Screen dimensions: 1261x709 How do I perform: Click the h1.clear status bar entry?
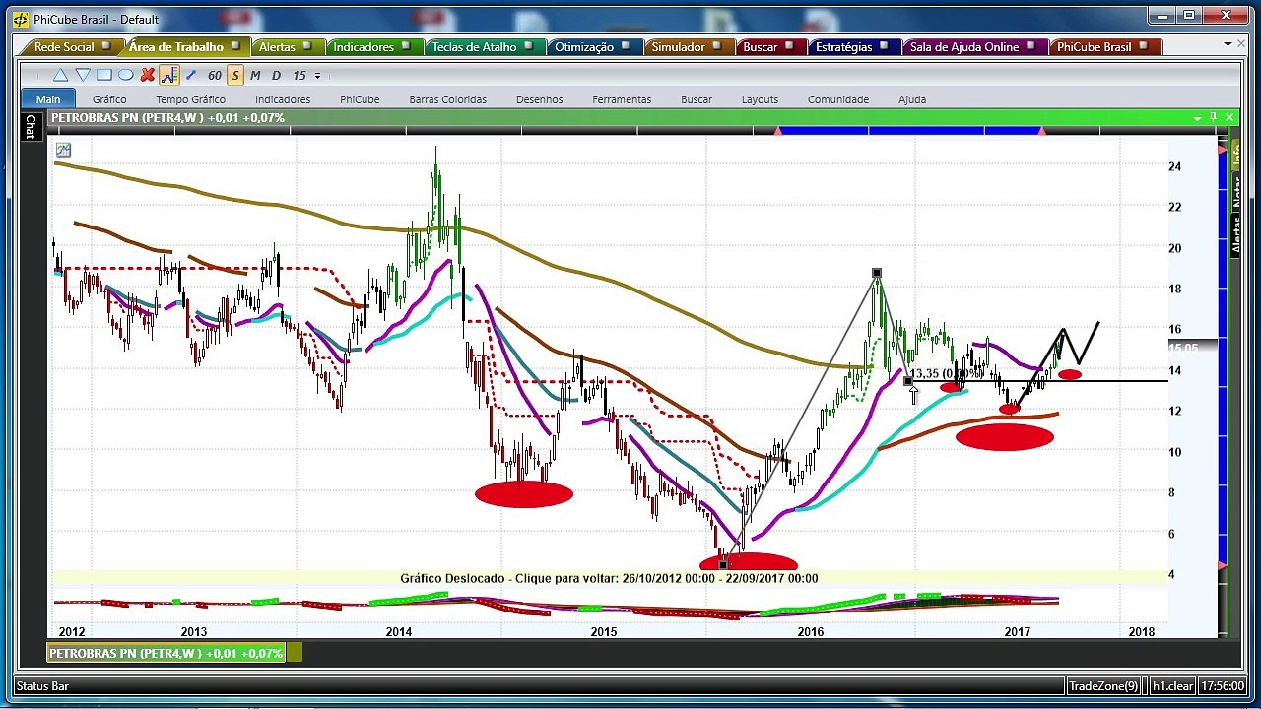(1172, 686)
